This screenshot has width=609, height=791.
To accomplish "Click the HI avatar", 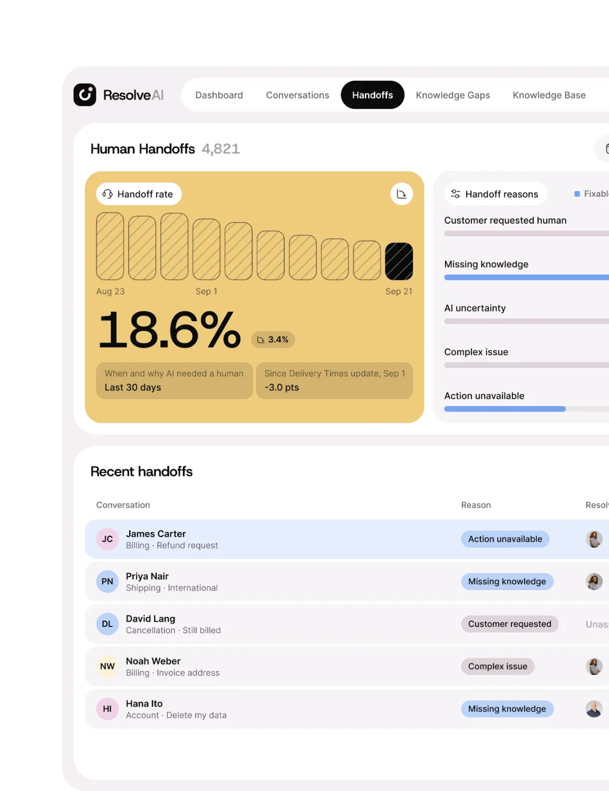I will tap(107, 709).
